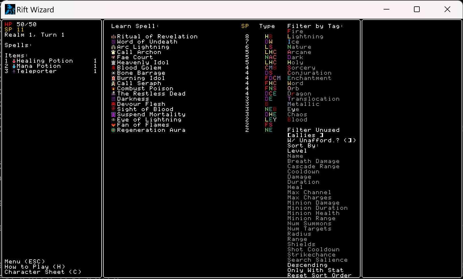463x279 pixels.
Task: Click the Mana Potion item icon
Action: click(14, 66)
